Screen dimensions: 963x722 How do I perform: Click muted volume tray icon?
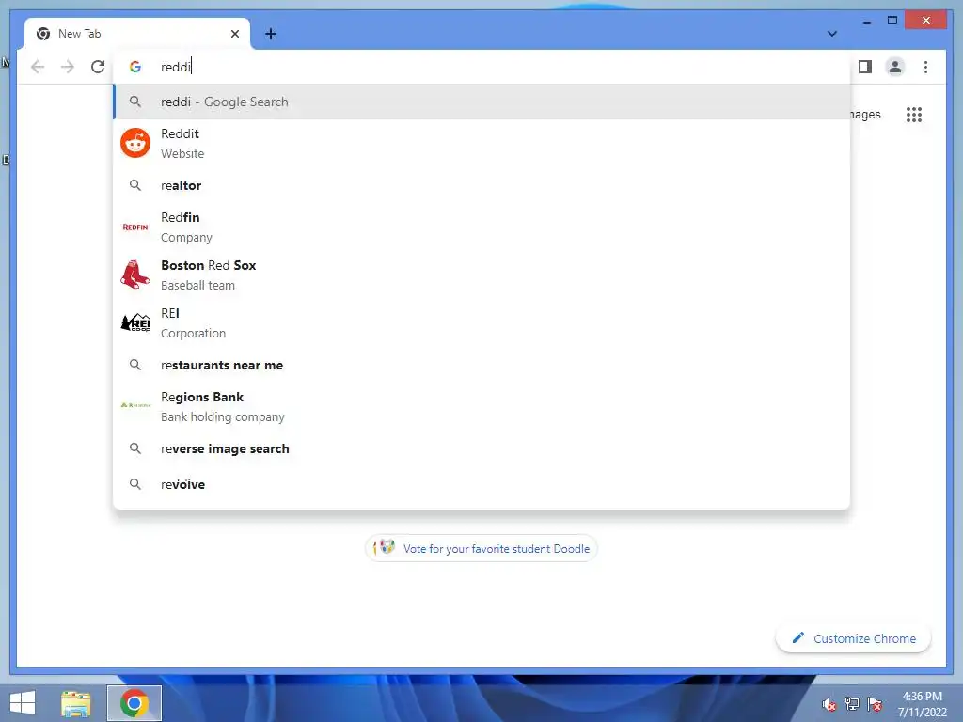829,703
